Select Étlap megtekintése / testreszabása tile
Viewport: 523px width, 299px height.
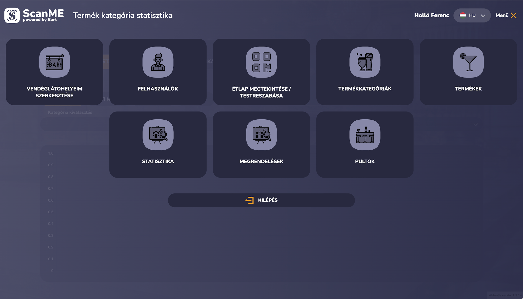(x=261, y=92)
